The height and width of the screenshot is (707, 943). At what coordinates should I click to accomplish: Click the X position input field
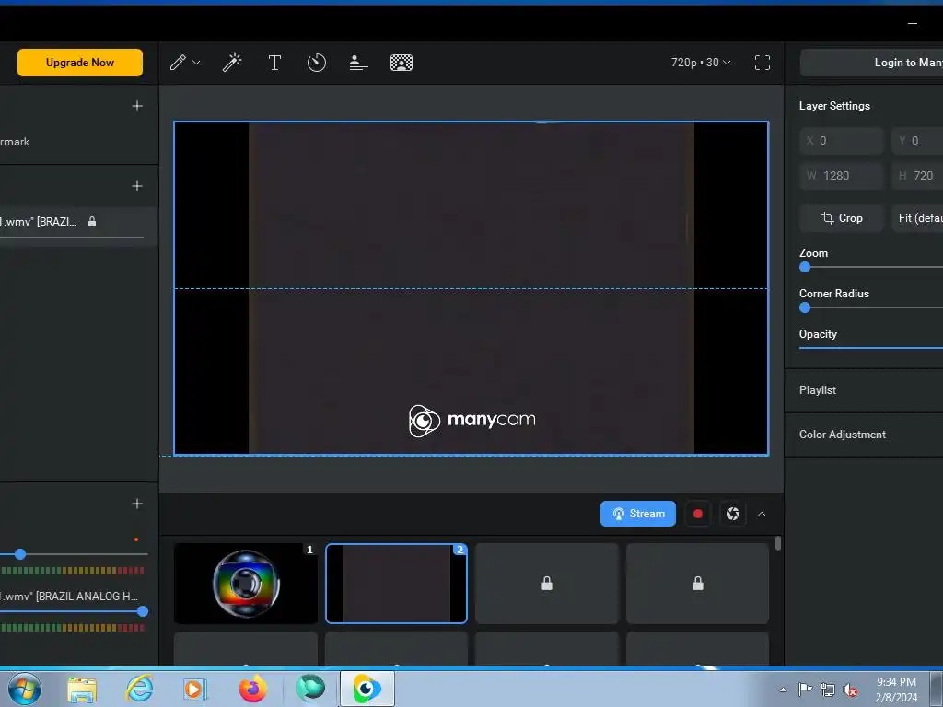pyautogui.click(x=842, y=141)
